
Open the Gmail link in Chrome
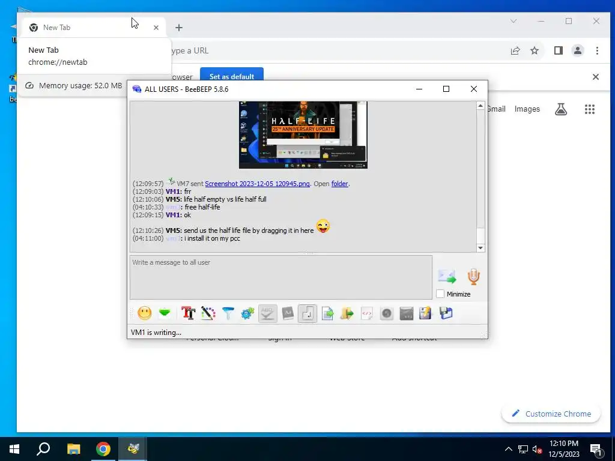coord(496,109)
